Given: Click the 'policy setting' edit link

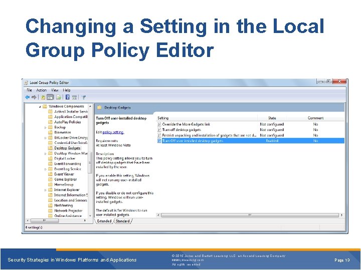Looking at the screenshot, I should (113, 132).
